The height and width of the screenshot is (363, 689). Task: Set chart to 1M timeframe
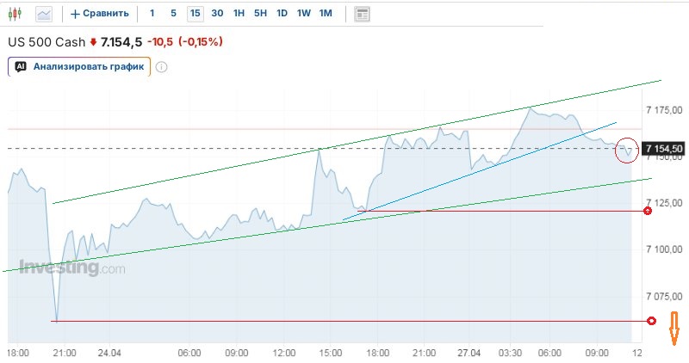(x=325, y=14)
